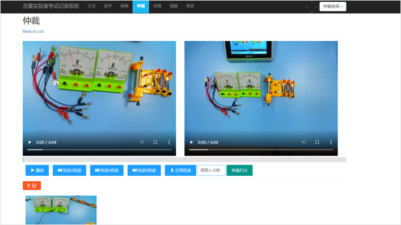Open right video's more options menu
Screen dimensions: 401x225
(x=331, y=142)
